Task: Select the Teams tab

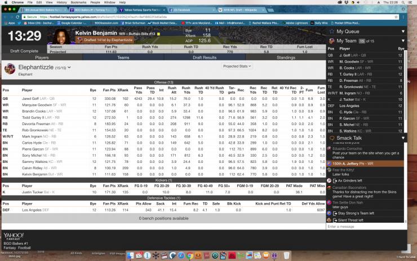Action: tap(123, 57)
